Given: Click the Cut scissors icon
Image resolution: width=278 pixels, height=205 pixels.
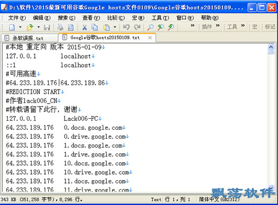Looking at the screenshot, I should coord(84,27).
